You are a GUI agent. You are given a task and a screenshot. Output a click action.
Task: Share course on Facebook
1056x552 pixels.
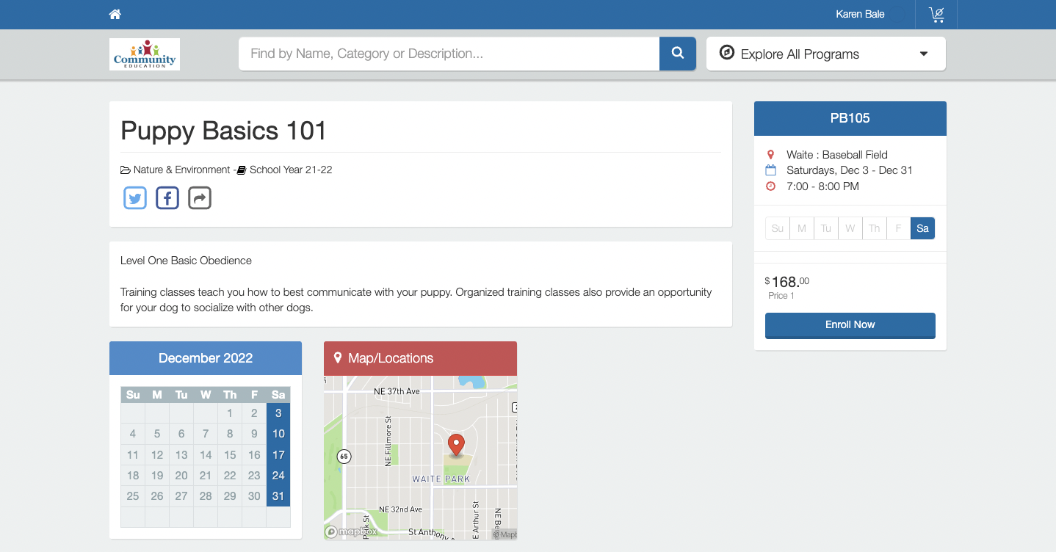pyautogui.click(x=167, y=198)
